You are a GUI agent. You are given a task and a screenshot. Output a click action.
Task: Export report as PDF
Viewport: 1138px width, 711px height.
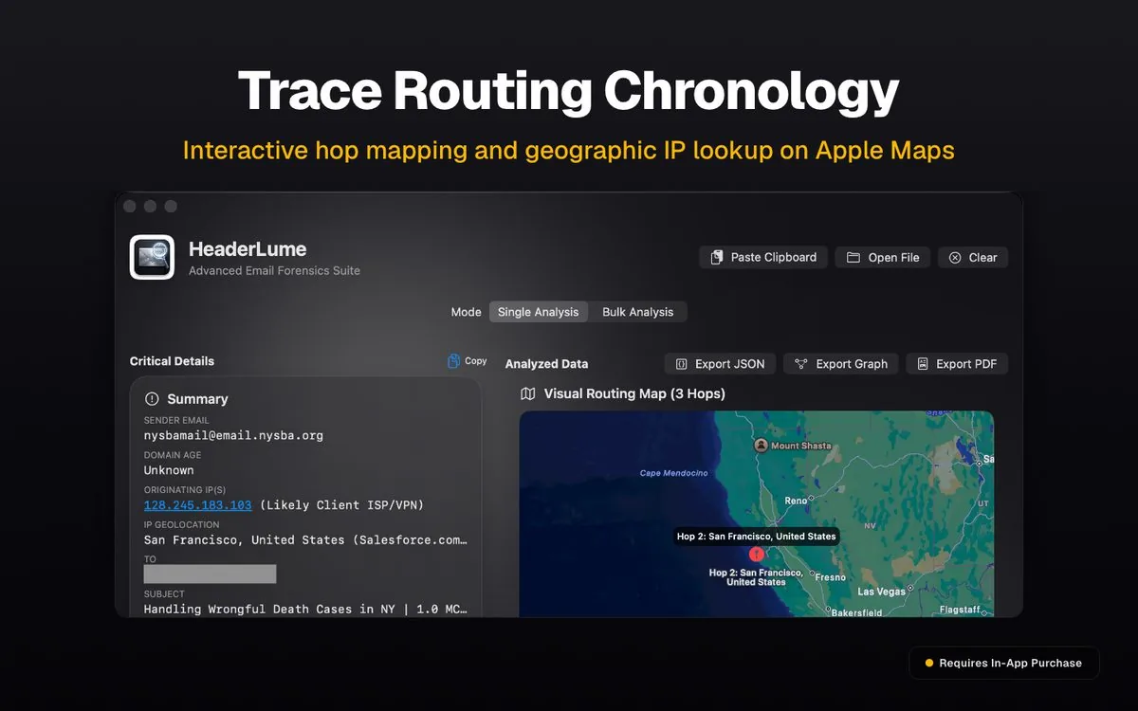click(x=957, y=364)
